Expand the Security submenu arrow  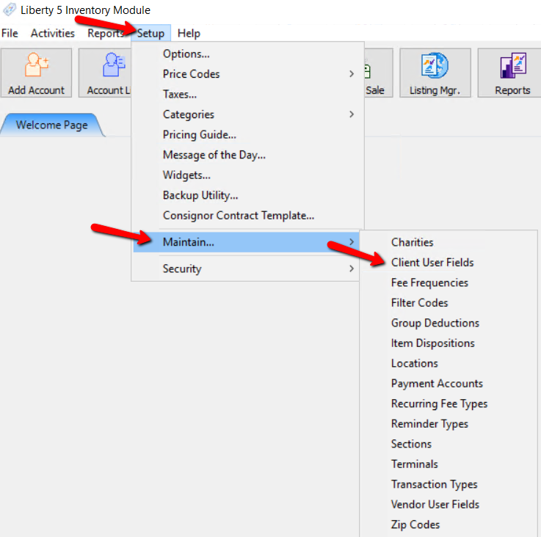tap(351, 268)
